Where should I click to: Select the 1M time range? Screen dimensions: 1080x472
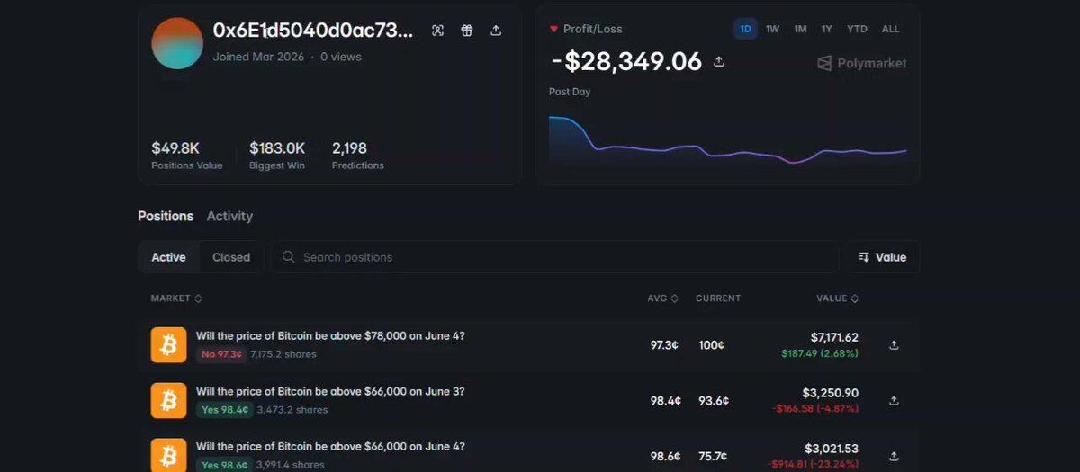(x=800, y=29)
